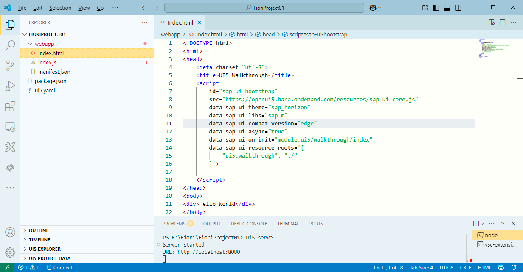Open the Go menu
523x272 pixels.
[x=100, y=8]
